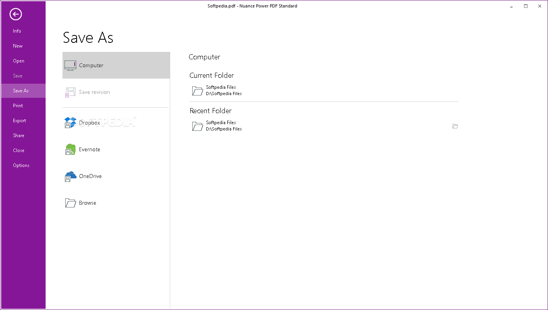Open the Info menu item
This screenshot has width=548, height=310.
[x=23, y=31]
